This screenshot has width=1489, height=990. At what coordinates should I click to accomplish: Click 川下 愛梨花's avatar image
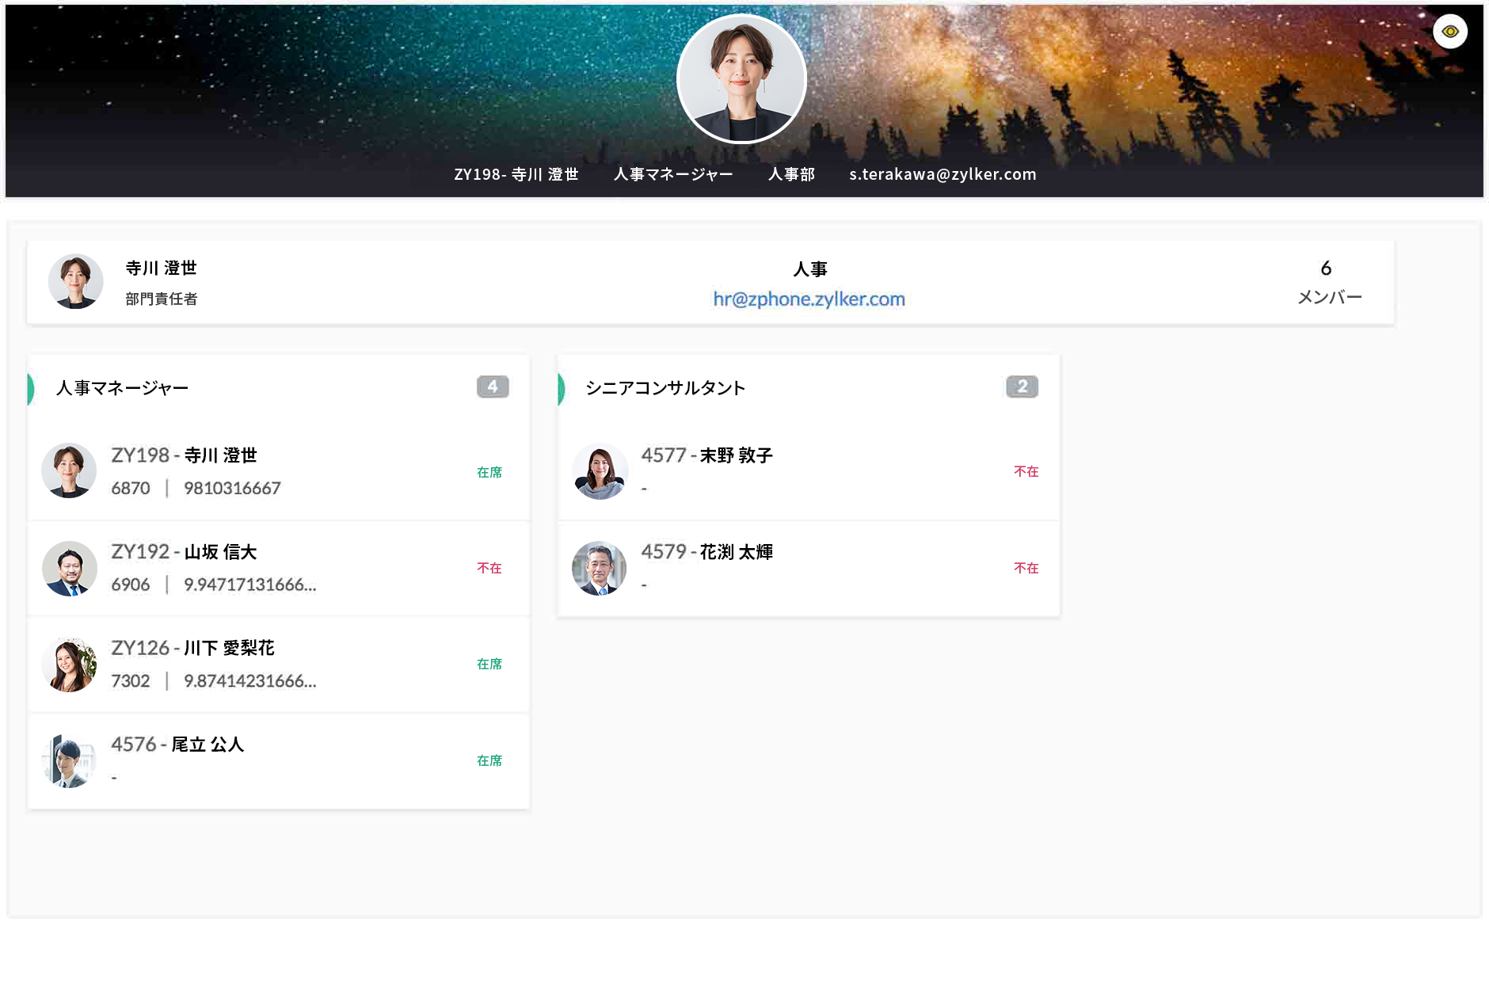click(70, 664)
